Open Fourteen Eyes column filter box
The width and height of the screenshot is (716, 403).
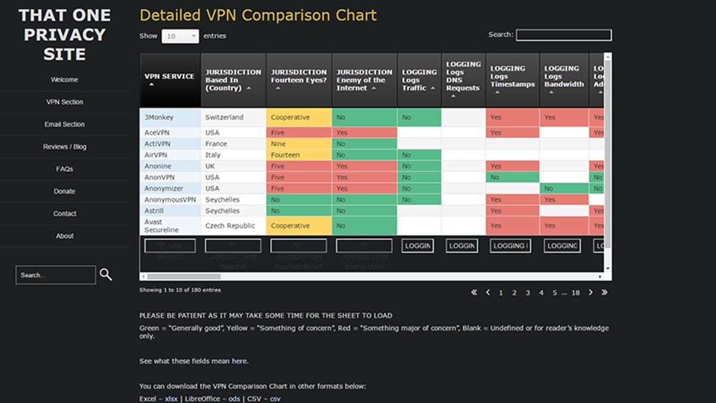click(x=298, y=246)
